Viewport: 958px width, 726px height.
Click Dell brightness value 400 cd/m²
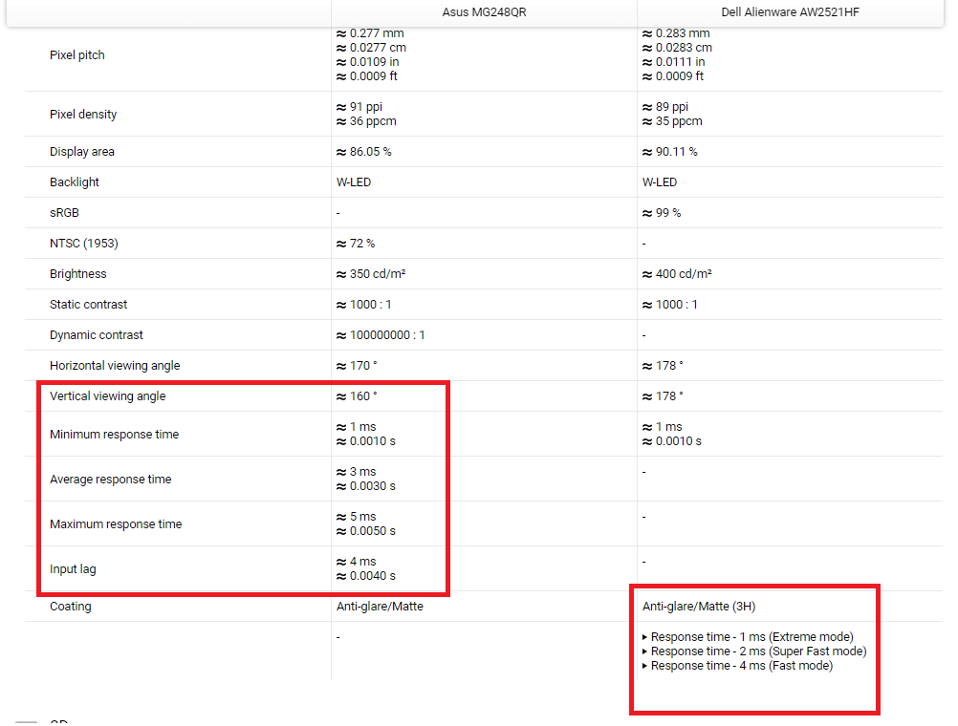(677, 273)
